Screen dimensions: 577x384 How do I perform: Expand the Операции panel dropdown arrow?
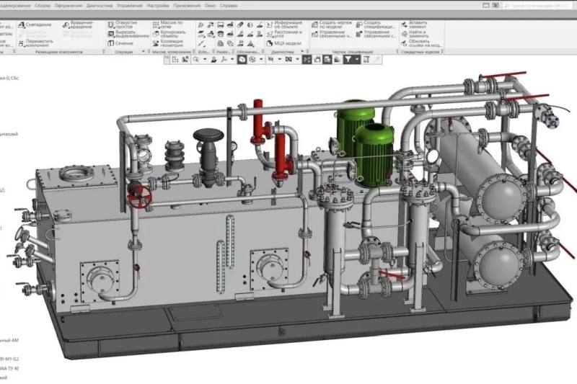coord(144,51)
